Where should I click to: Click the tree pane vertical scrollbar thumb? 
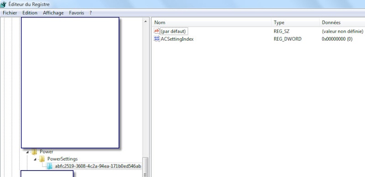coord(146,167)
